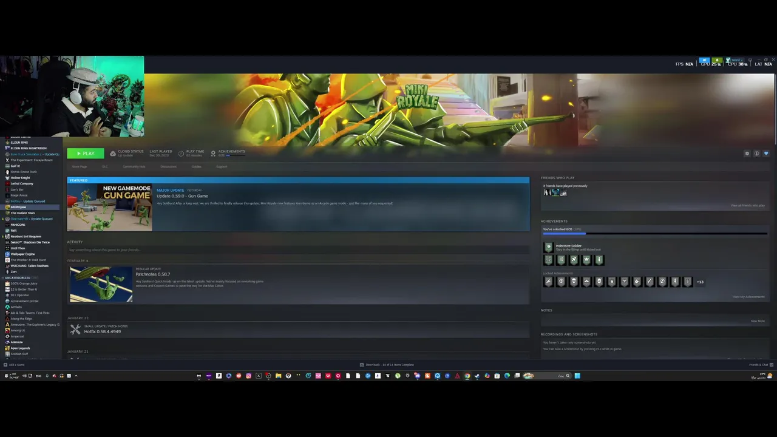Click Add a Game at bottom left
The image size is (777, 437).
(15, 365)
